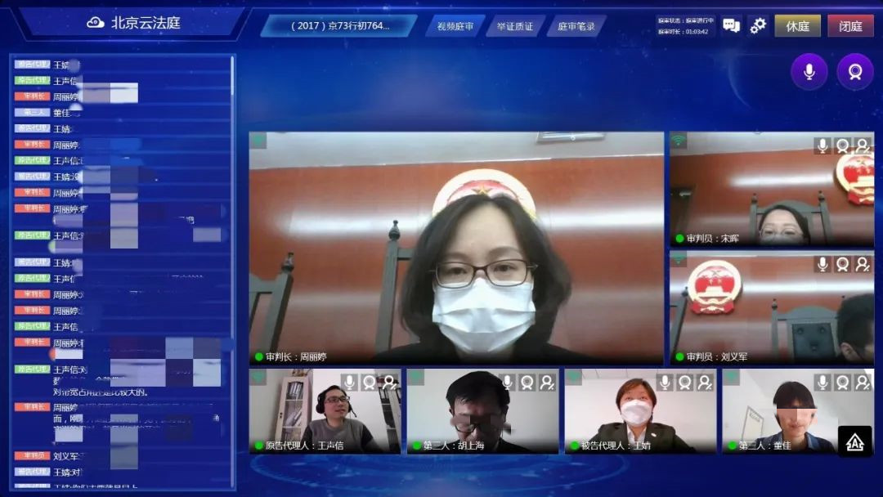Switch to the 视频庭审 tab
883x497 pixels.
coord(455,26)
